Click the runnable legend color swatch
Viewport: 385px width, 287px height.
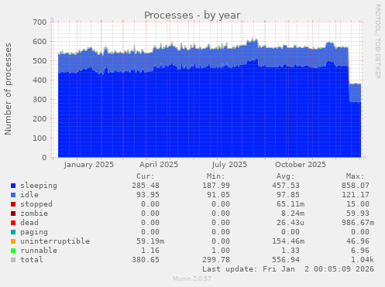pos(13,251)
